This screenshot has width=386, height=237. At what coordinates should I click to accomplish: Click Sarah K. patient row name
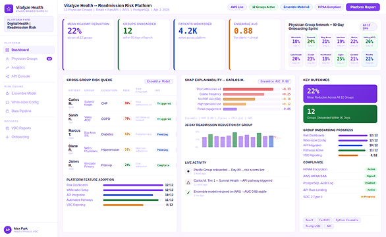coord(73,117)
